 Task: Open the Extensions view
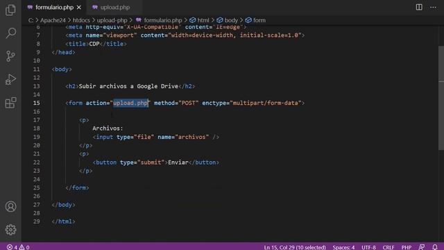pyautogui.click(x=10, y=103)
